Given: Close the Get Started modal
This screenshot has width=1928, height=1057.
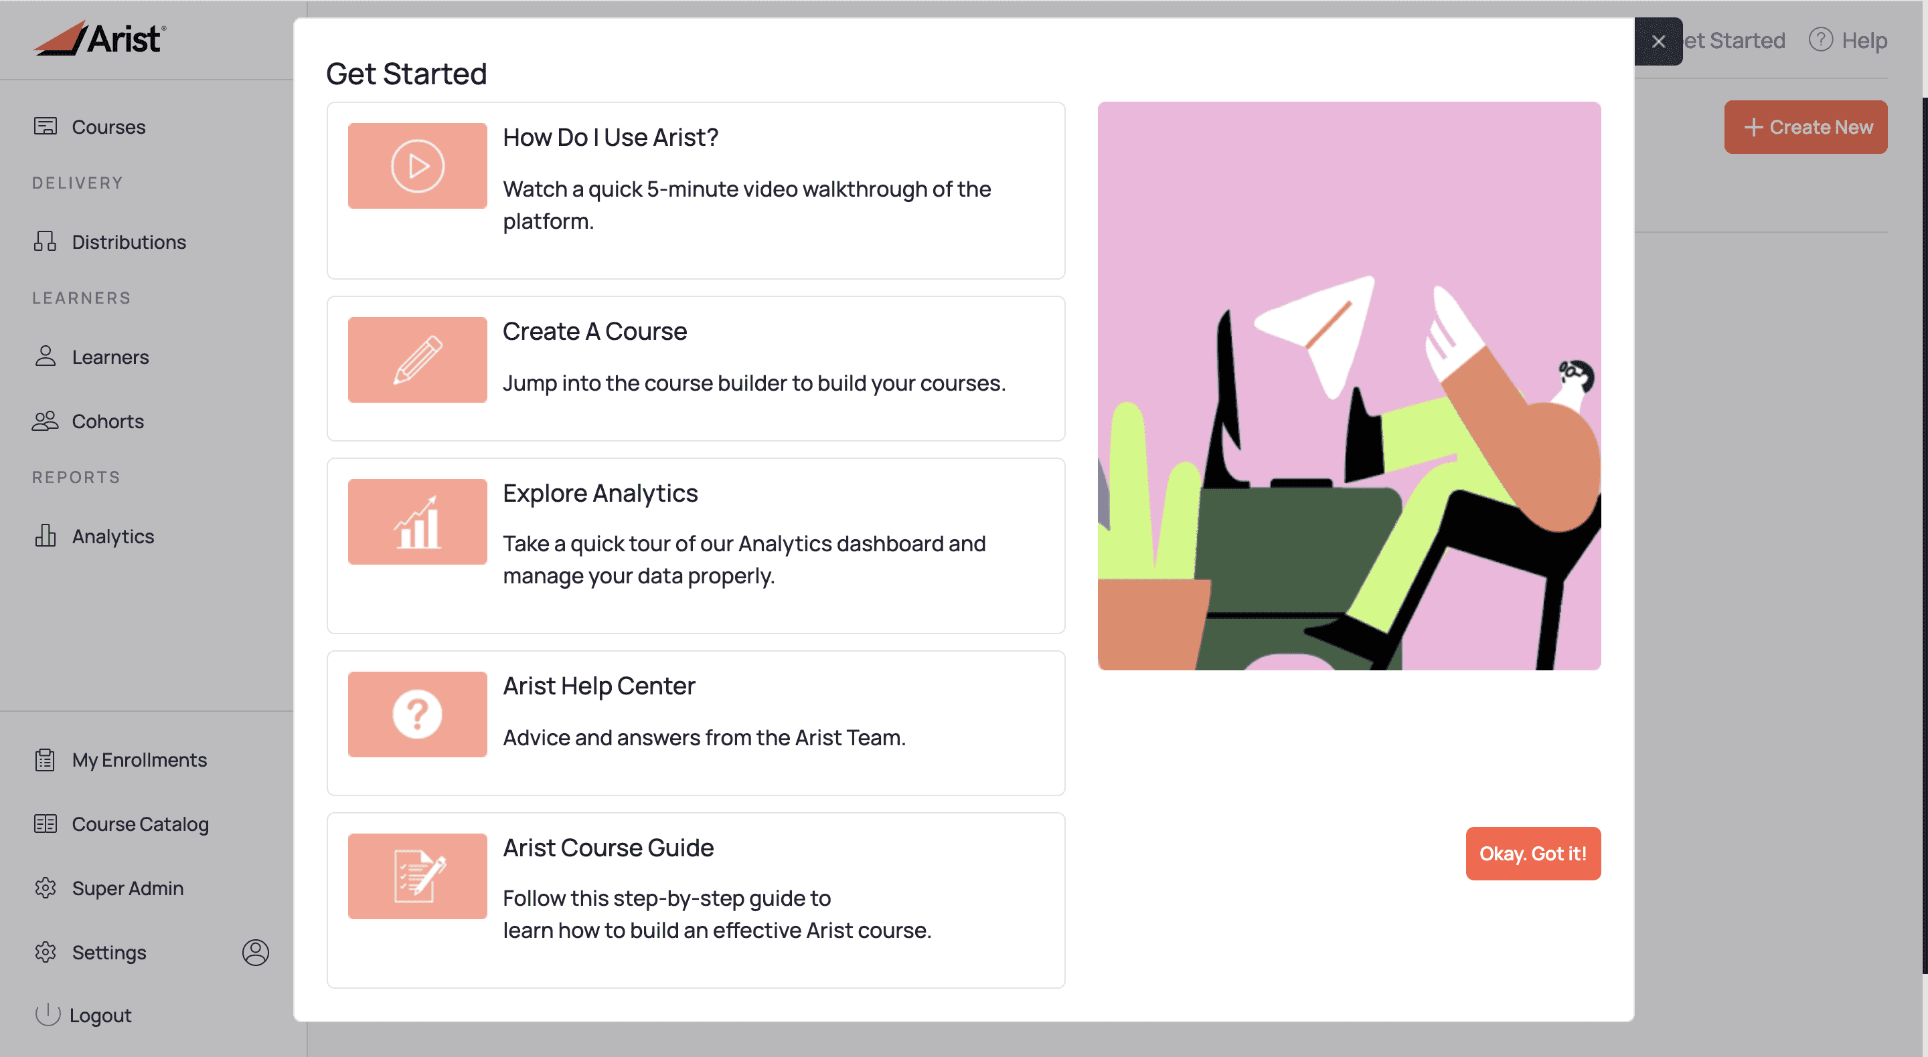Looking at the screenshot, I should click(x=1659, y=41).
